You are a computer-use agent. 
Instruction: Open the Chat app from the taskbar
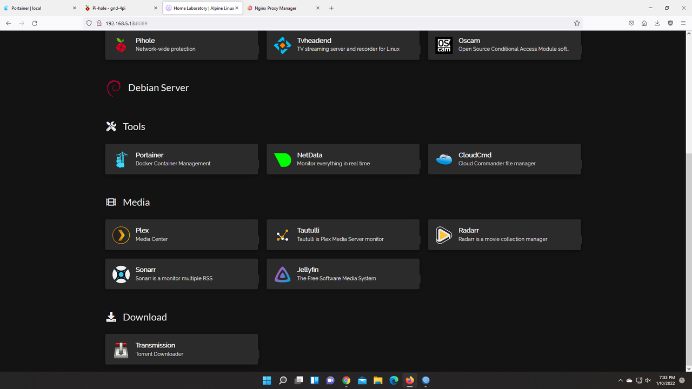point(330,380)
